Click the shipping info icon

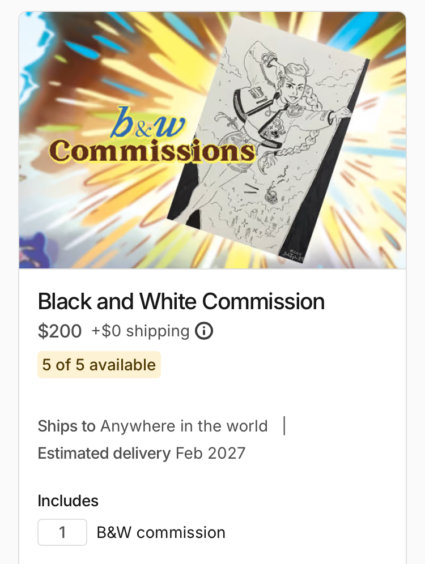[x=204, y=331]
